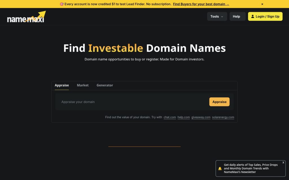
Task: Click the bell icon in newsletter popup
Action: coord(220,168)
